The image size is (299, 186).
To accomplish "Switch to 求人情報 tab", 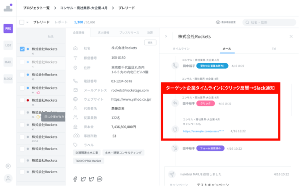I will 103,33.
